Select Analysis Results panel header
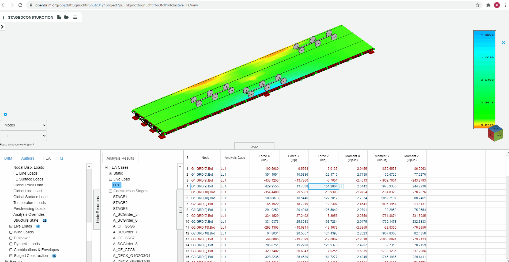This screenshot has height=262, width=509. pos(120,158)
